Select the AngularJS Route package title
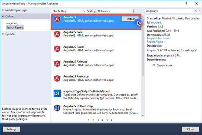Viewport: 202px width, 135px height. point(74,47)
